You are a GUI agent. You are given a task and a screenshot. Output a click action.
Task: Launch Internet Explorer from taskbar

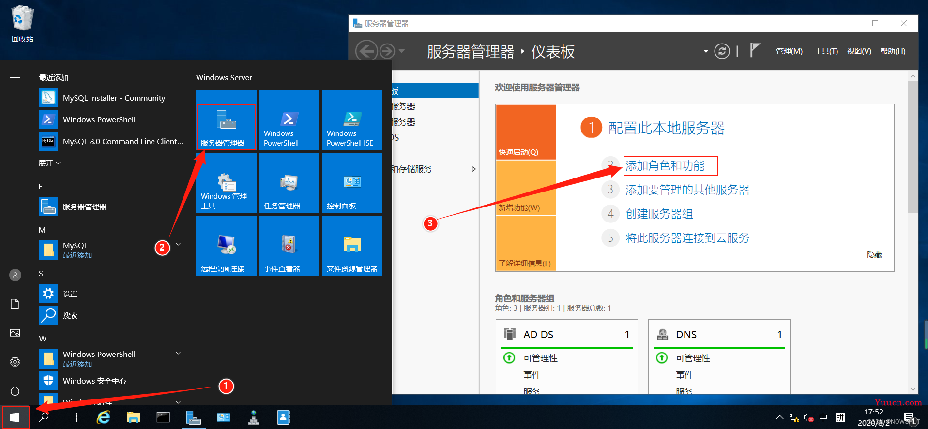tap(104, 417)
